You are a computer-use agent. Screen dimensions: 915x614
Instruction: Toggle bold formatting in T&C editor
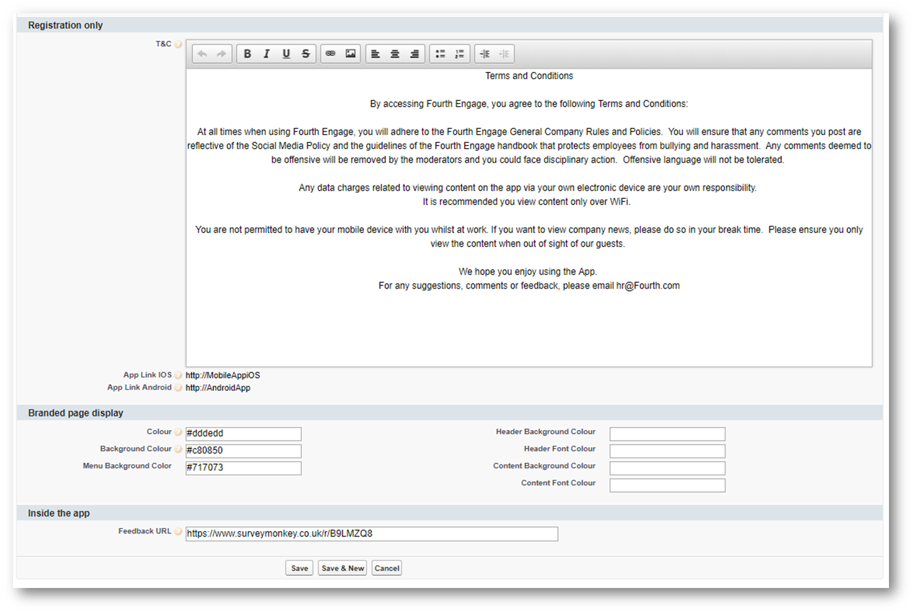pos(247,54)
